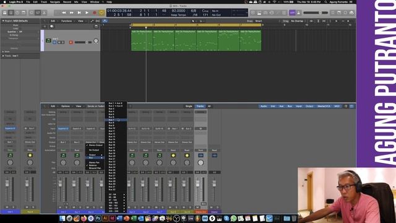Select Stereo Output in output popup menu
The height and width of the screenshot is (223, 396).
click(x=95, y=145)
